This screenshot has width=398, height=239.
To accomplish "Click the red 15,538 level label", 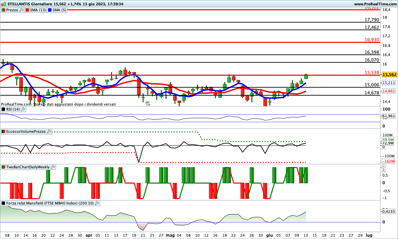I will point(371,72).
